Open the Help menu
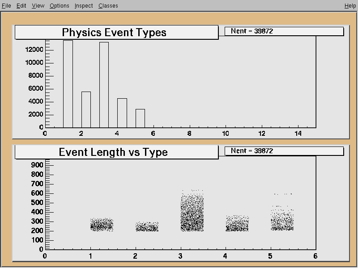 point(350,6)
